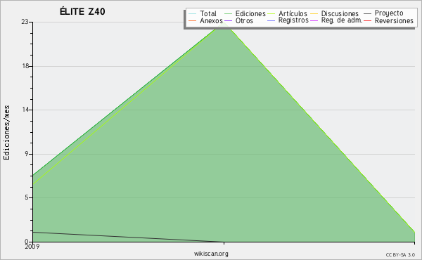Click the Otros legend label
The height and width of the screenshot is (260, 422).
pyautogui.click(x=244, y=20)
